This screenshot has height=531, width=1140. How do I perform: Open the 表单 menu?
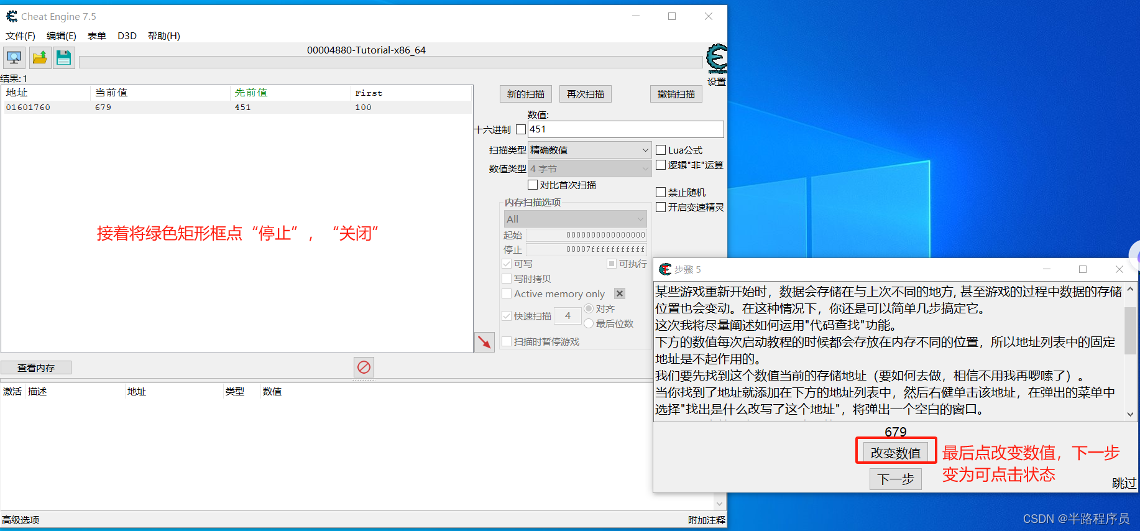(x=97, y=36)
